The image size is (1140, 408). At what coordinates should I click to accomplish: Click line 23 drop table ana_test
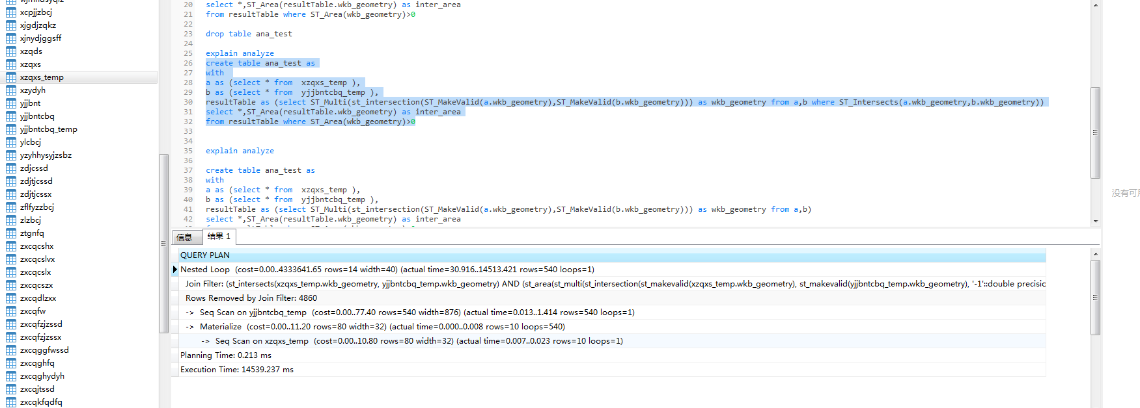[x=249, y=34]
